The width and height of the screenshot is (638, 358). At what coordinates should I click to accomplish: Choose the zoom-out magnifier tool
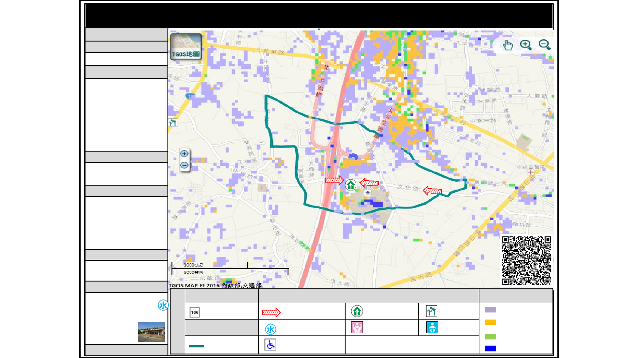point(545,45)
